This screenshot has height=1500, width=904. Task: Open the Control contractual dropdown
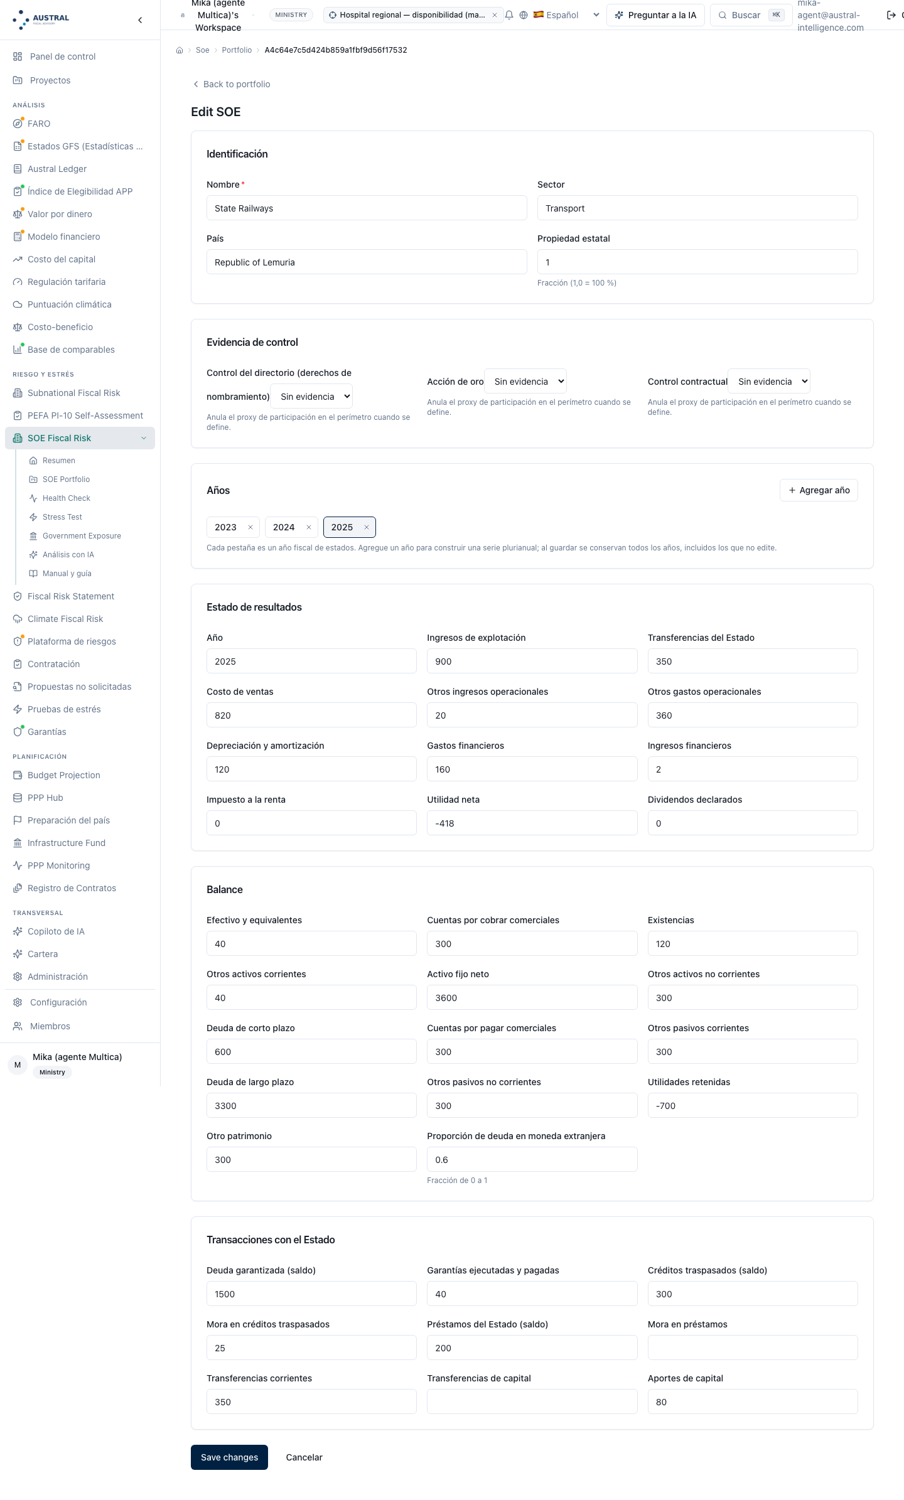coord(769,382)
